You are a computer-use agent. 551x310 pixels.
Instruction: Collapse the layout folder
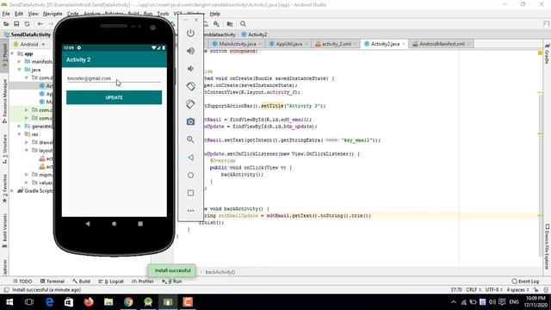(x=27, y=151)
